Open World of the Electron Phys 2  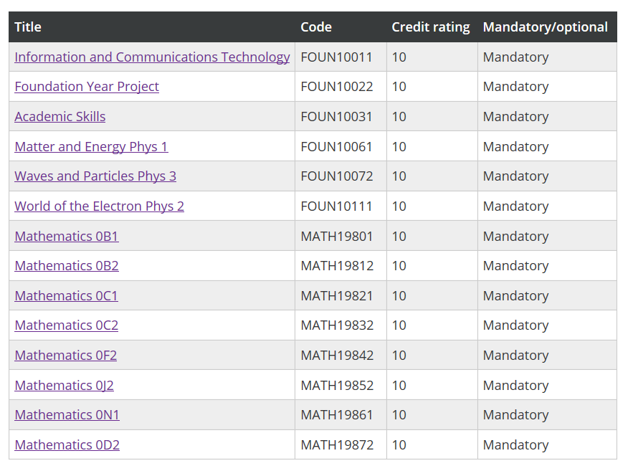[x=100, y=206]
